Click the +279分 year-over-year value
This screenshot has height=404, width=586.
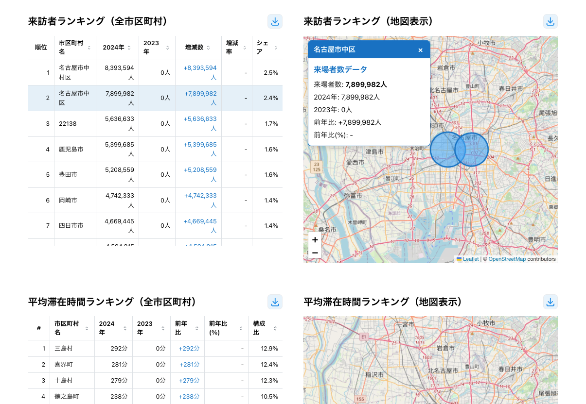(x=189, y=380)
